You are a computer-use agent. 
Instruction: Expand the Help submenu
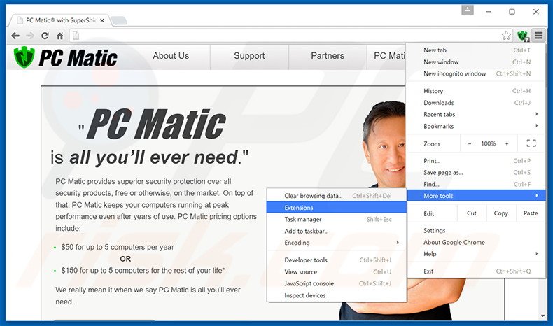point(477,254)
